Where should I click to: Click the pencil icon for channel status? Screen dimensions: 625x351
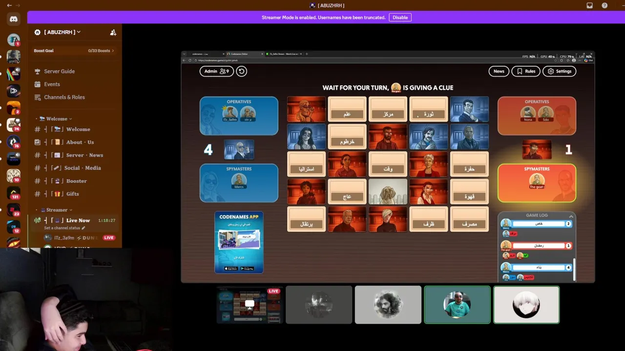(83, 228)
